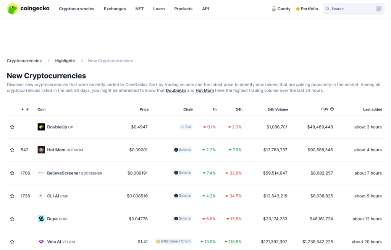
Task: Click the BNB Smart Chain badge
Action: (x=174, y=241)
